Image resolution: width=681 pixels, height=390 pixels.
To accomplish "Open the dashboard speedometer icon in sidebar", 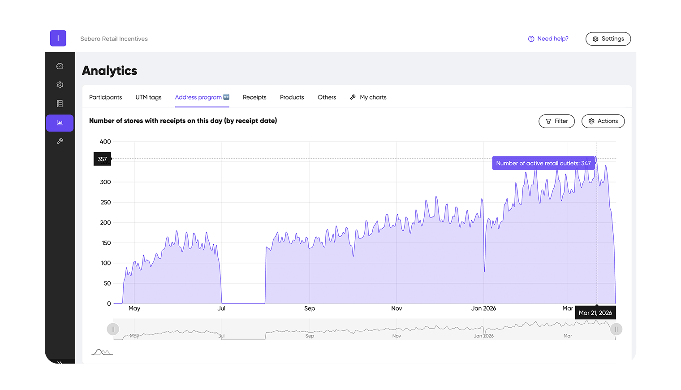I will click(60, 66).
